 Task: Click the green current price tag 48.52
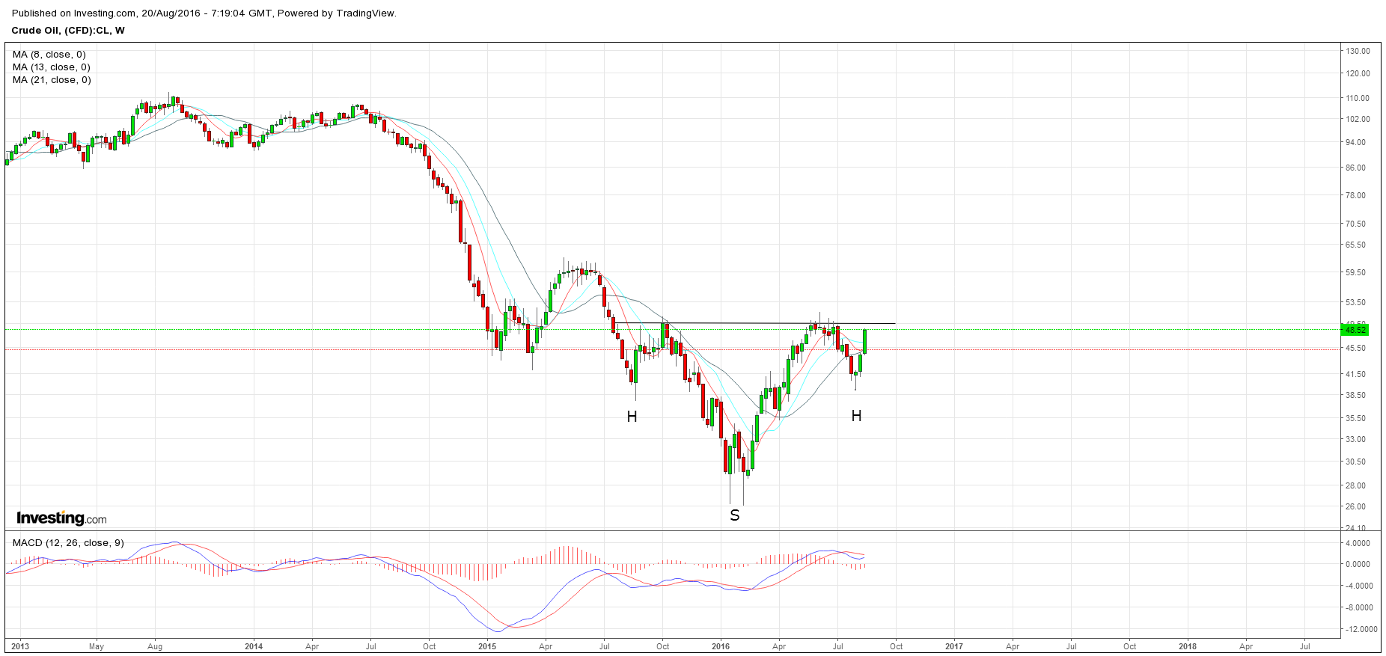click(x=1355, y=330)
